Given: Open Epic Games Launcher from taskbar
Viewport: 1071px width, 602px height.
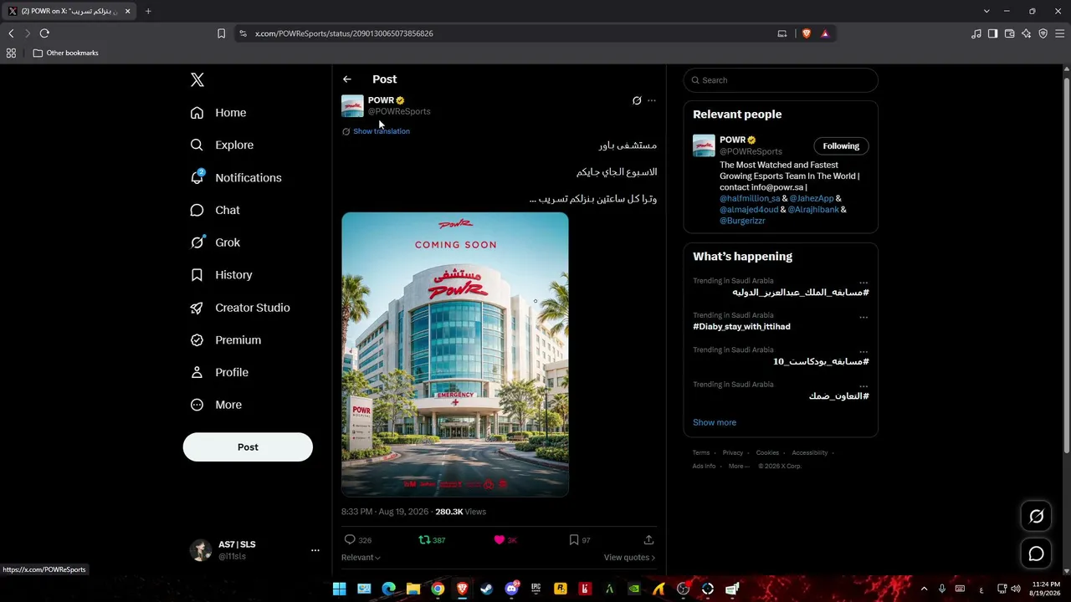Looking at the screenshot, I should point(535,589).
